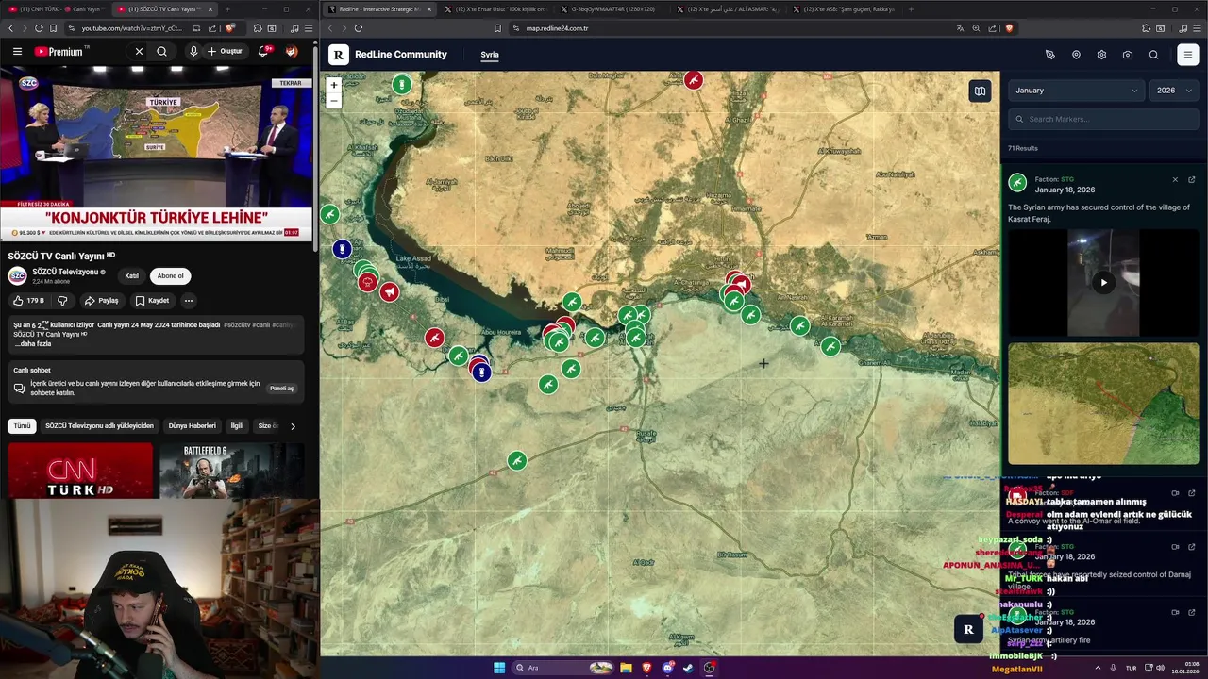1208x679 pixels.
Task: Click the Kaydet save button
Action: pos(152,301)
